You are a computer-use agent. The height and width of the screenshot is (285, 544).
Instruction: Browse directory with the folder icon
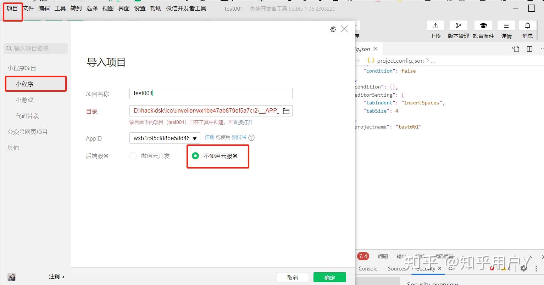coord(286,110)
